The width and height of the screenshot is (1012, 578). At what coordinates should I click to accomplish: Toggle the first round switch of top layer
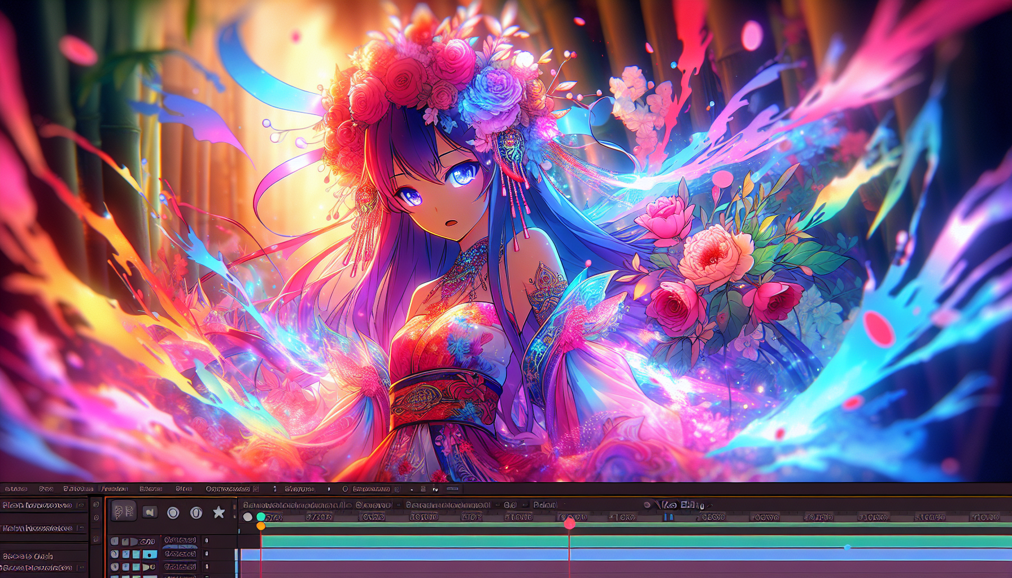[x=115, y=541]
